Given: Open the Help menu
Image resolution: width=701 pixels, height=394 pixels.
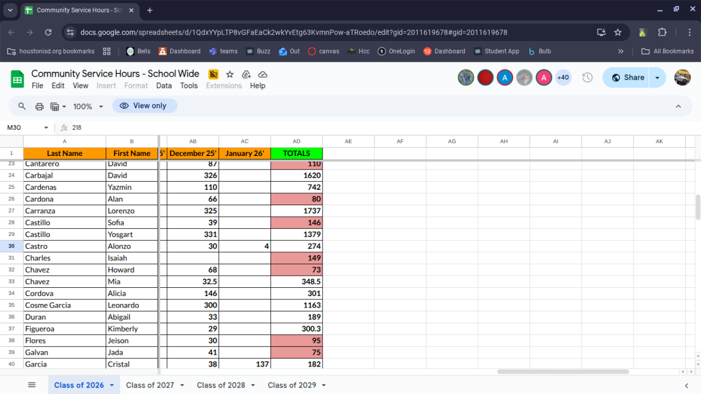Looking at the screenshot, I should [257, 85].
